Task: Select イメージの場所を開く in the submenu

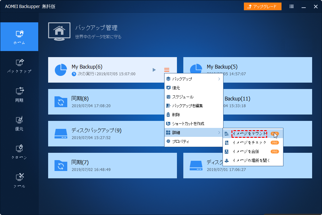Action: [253, 160]
